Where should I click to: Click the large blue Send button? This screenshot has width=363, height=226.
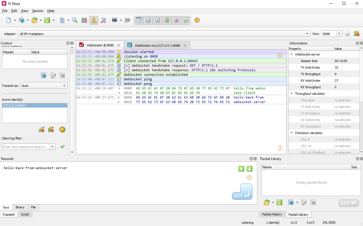tap(242, 192)
